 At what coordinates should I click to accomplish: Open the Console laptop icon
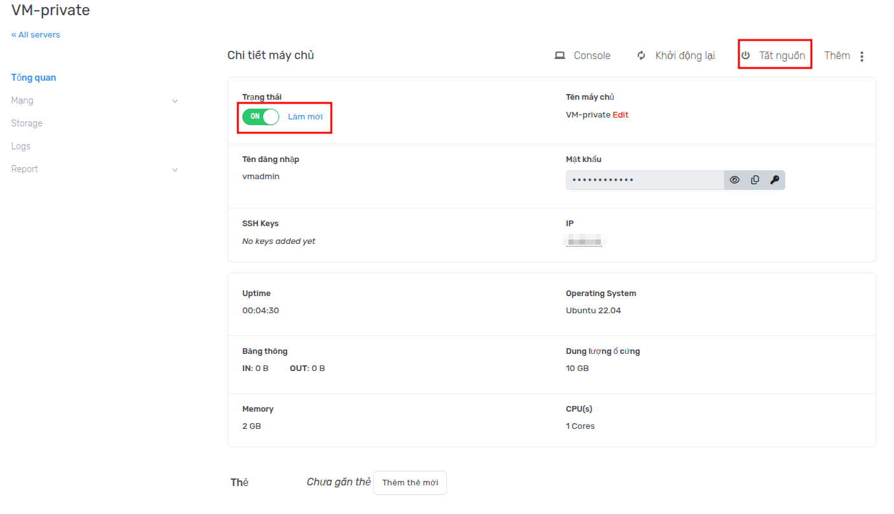[x=560, y=56]
